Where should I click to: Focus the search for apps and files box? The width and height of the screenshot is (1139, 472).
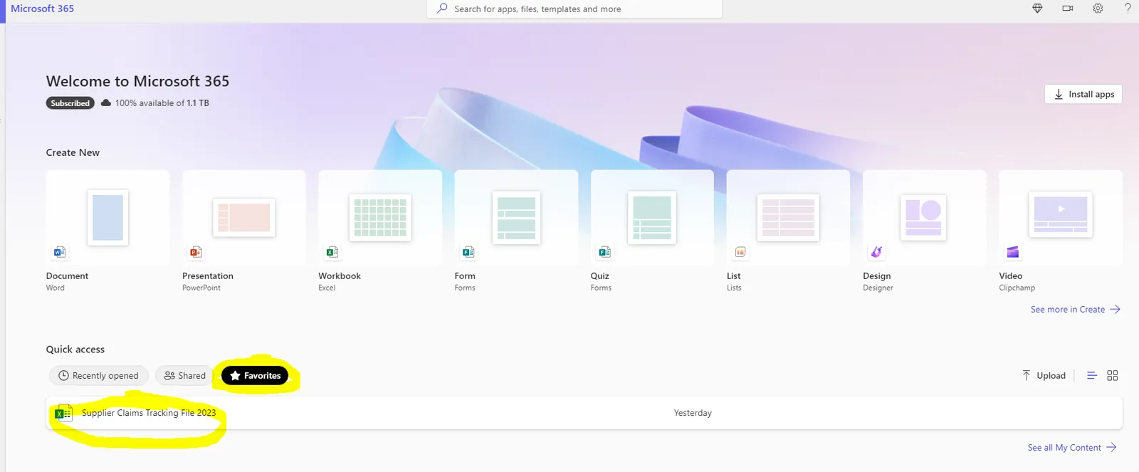click(574, 9)
